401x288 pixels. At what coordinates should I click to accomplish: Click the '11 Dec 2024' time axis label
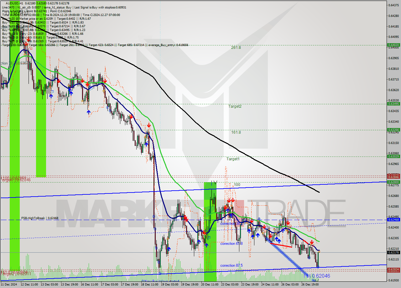click(9, 285)
